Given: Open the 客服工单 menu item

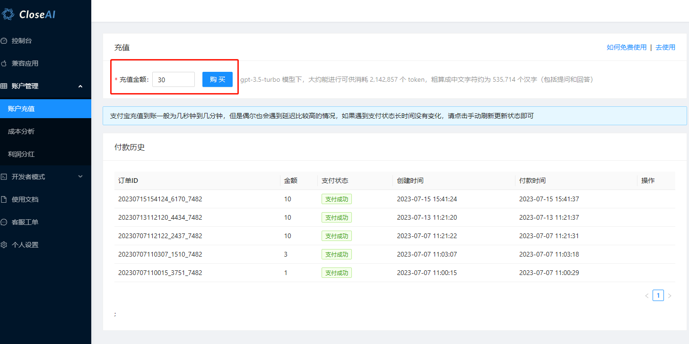Looking at the screenshot, I should (x=45, y=222).
